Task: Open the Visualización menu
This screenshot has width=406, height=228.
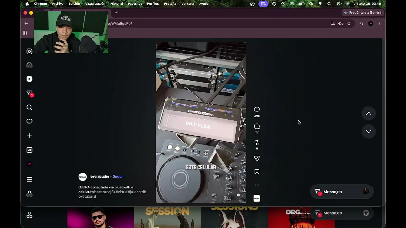Action: click(x=95, y=4)
